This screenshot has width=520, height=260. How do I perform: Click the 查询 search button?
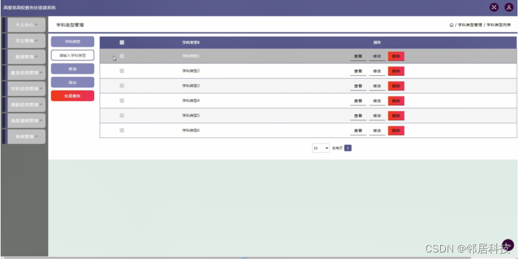(72, 69)
